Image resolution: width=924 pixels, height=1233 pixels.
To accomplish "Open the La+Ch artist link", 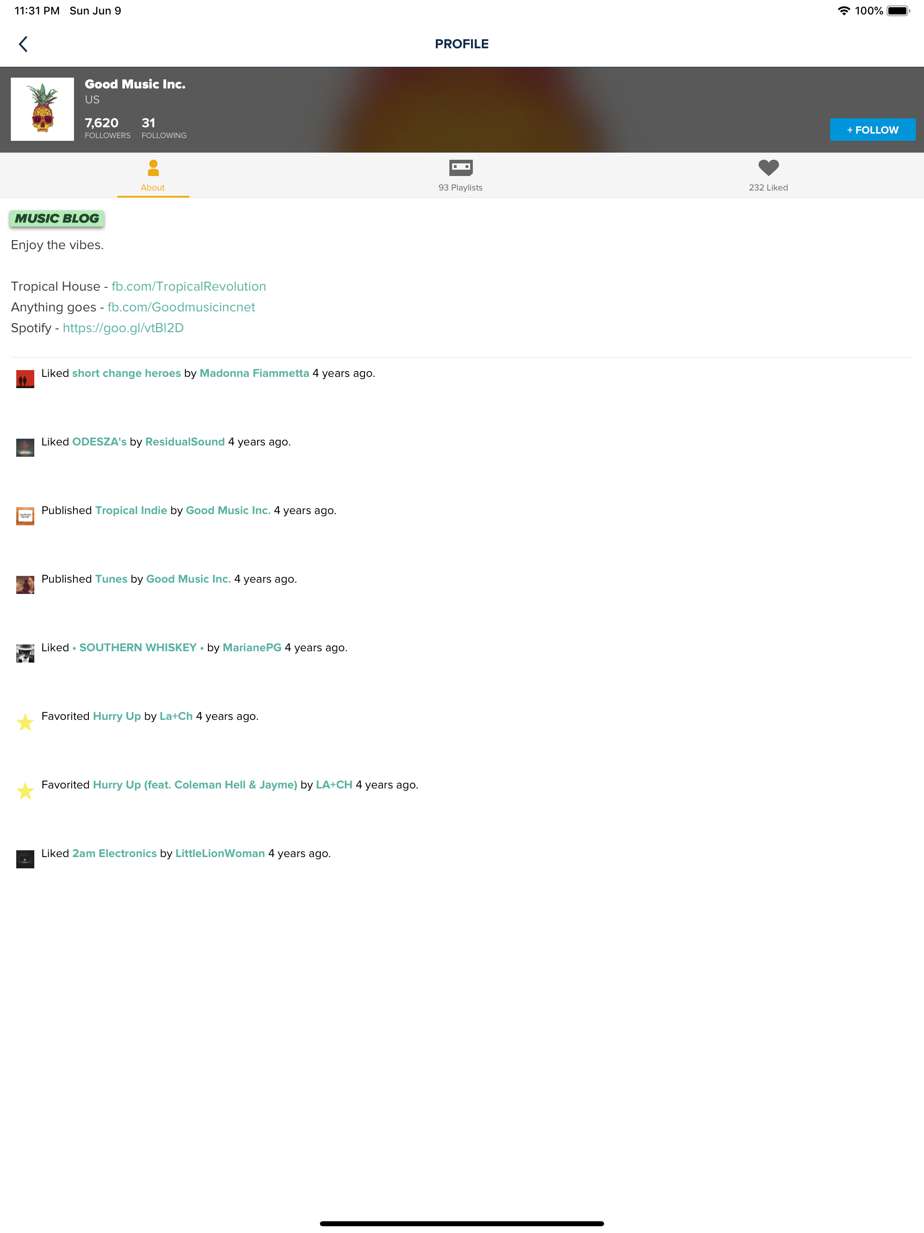I will [x=176, y=716].
